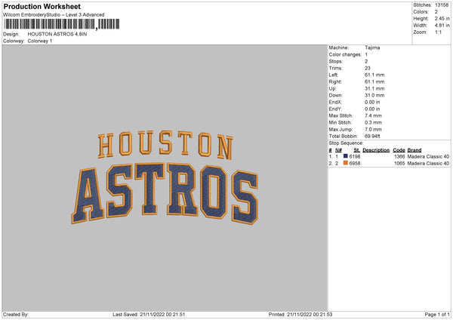Click the Left value '61.1 mm'
The image size is (453, 320).
point(374,75)
